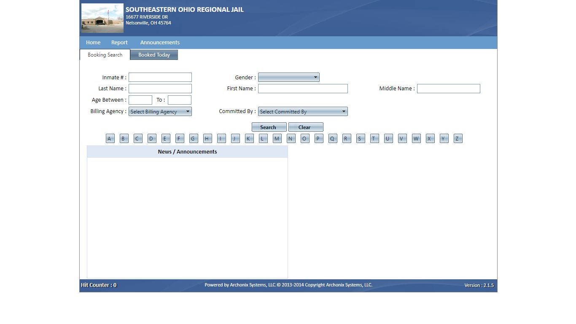Filter inmates by letter C
This screenshot has width=576, height=324.
click(138, 138)
